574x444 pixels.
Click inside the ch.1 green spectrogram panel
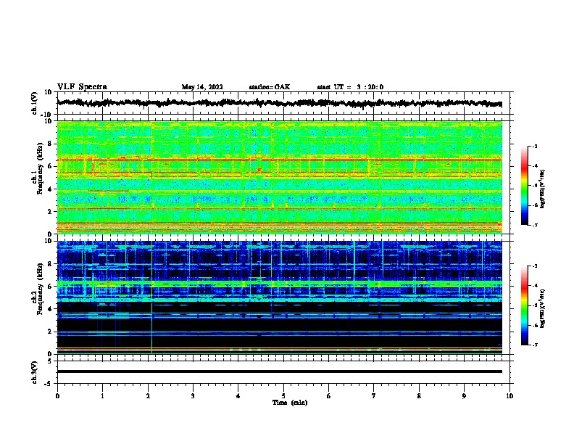[279, 177]
